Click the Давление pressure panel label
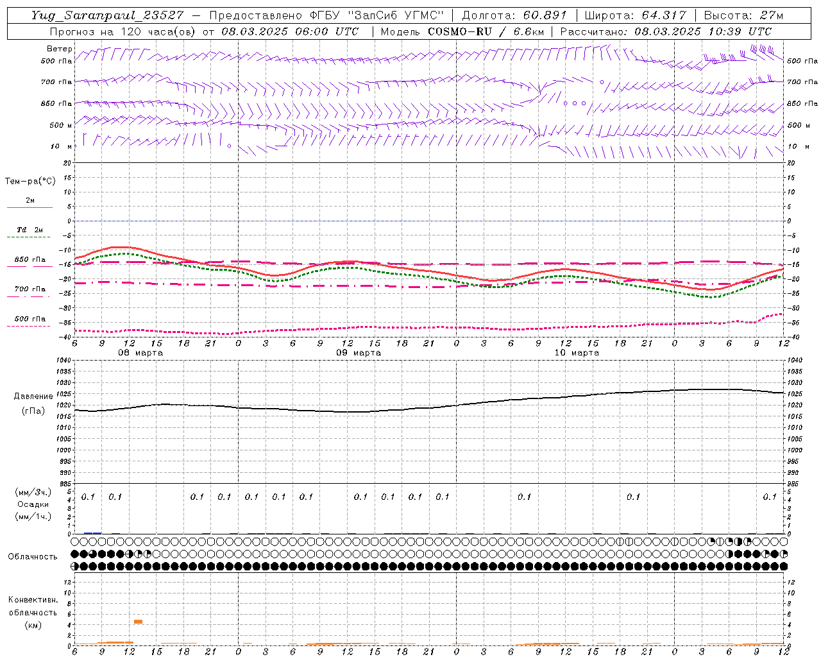 [x=33, y=397]
